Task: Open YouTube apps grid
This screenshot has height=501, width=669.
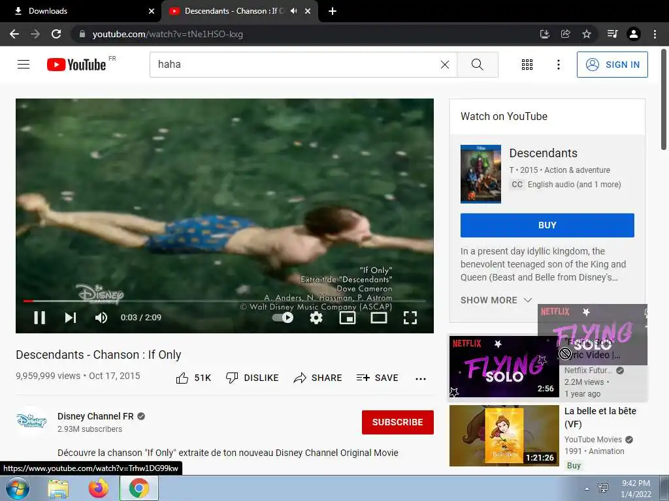Action: pos(527,65)
